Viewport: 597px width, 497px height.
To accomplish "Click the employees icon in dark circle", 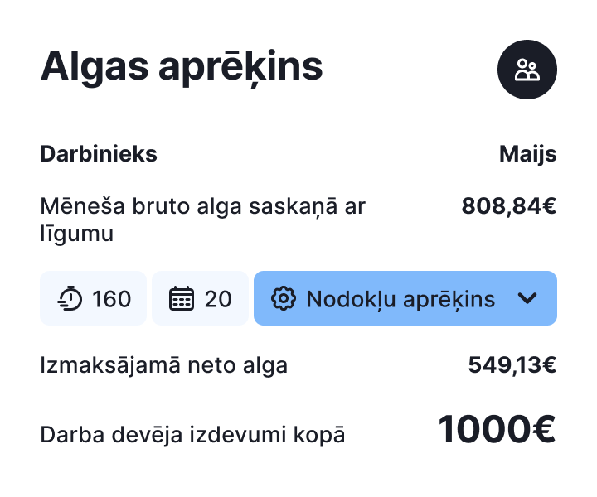I will tap(527, 70).
